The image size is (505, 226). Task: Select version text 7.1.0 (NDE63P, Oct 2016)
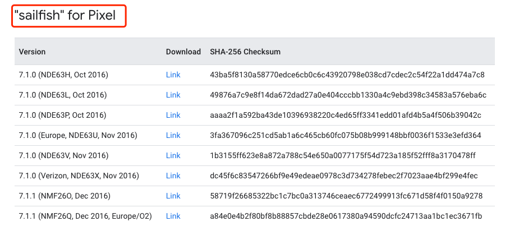click(x=62, y=116)
